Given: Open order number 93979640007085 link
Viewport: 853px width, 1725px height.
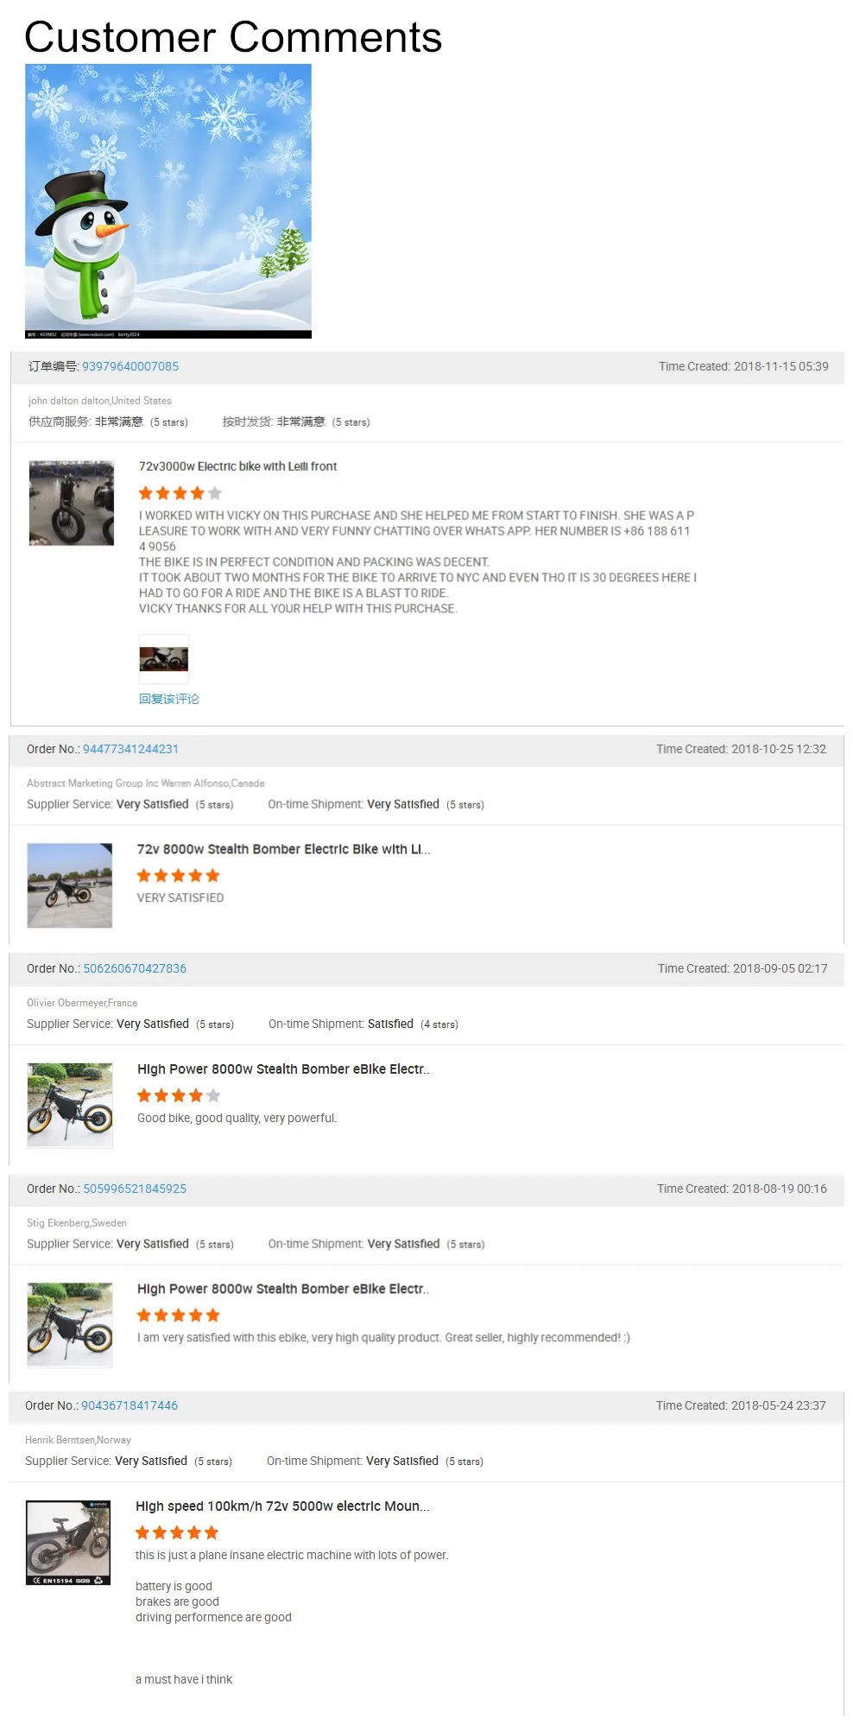Looking at the screenshot, I should click(130, 366).
